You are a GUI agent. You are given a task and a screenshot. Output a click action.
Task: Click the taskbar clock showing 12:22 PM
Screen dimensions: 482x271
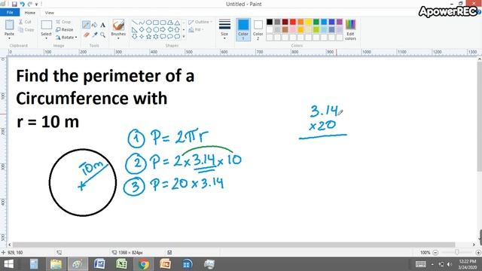[467, 264]
